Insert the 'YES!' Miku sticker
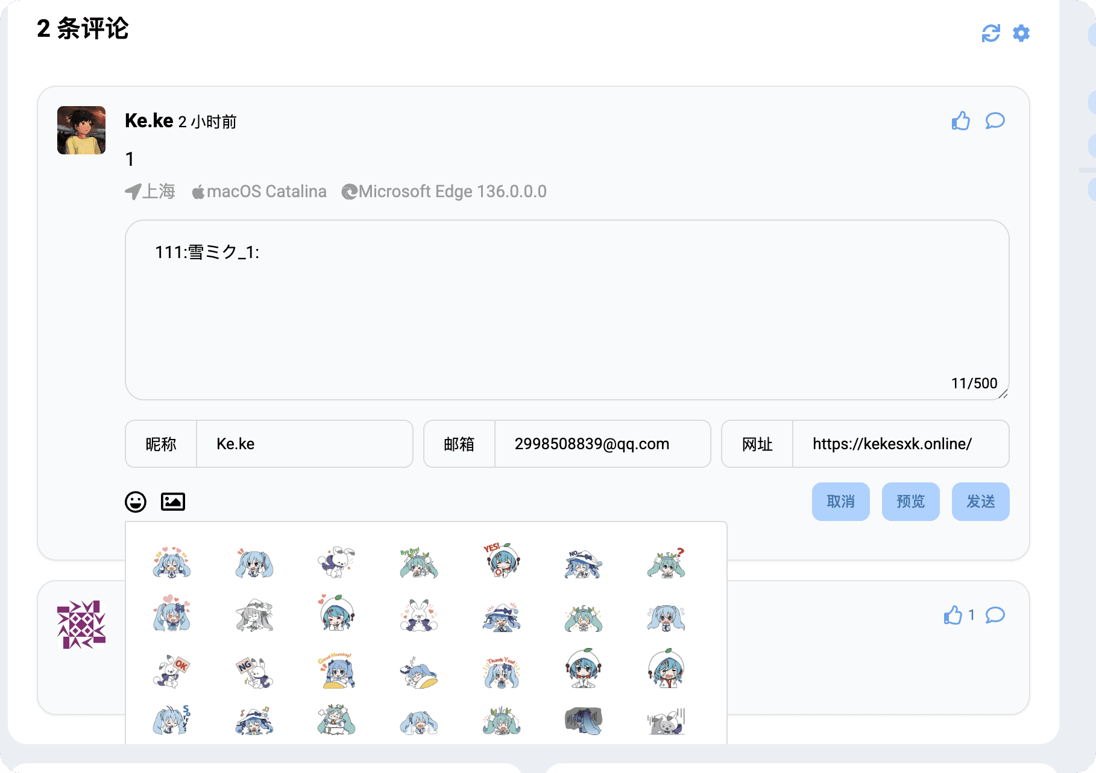Viewport: 1096px width, 773px height. [x=502, y=561]
